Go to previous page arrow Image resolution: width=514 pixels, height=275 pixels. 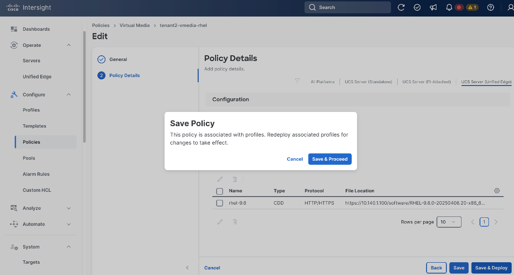tap(473, 222)
